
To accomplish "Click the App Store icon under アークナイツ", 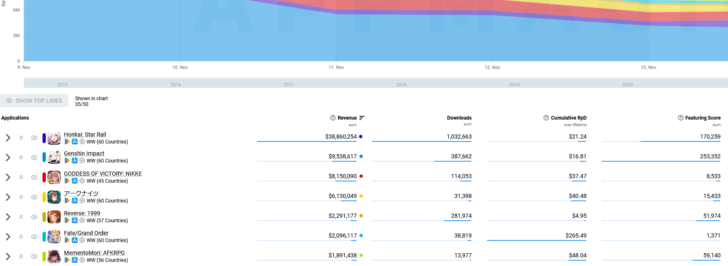I will [x=75, y=200].
